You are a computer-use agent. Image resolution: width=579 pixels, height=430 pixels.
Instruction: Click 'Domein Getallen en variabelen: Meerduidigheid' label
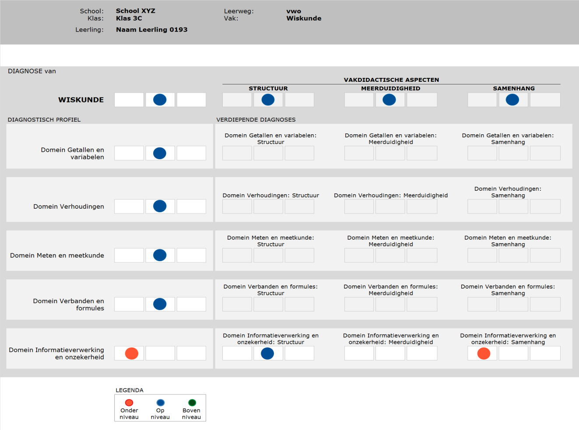pyautogui.click(x=391, y=139)
